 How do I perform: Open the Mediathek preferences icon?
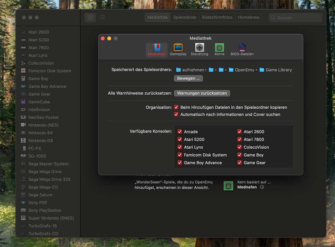click(x=157, y=50)
